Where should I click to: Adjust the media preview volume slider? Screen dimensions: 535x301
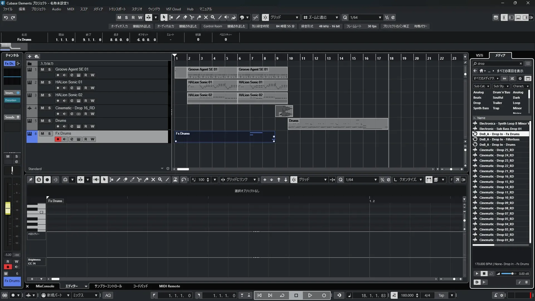coord(512,274)
